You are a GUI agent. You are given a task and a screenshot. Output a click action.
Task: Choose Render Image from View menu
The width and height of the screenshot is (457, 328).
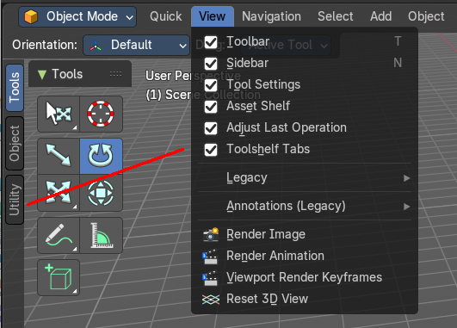(x=305, y=234)
